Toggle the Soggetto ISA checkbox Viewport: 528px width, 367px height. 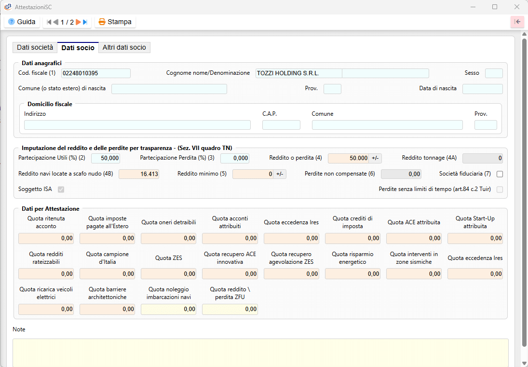point(61,190)
